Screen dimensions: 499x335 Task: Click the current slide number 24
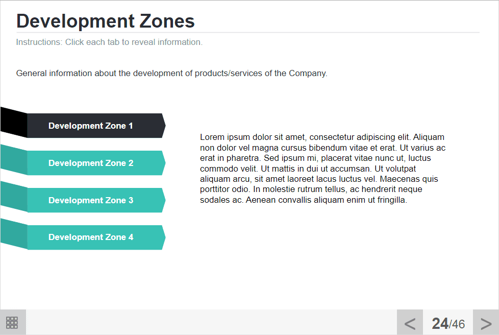(x=440, y=323)
